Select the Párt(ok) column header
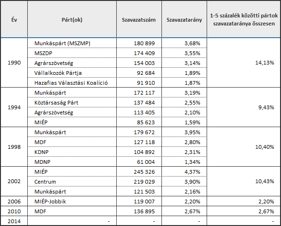 pyautogui.click(x=72, y=19)
